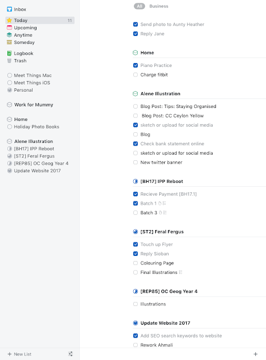This screenshot has height=360, width=266.
Task: Open [ST2] Feral Fergus project heading
Action: pyautogui.click(x=162, y=232)
